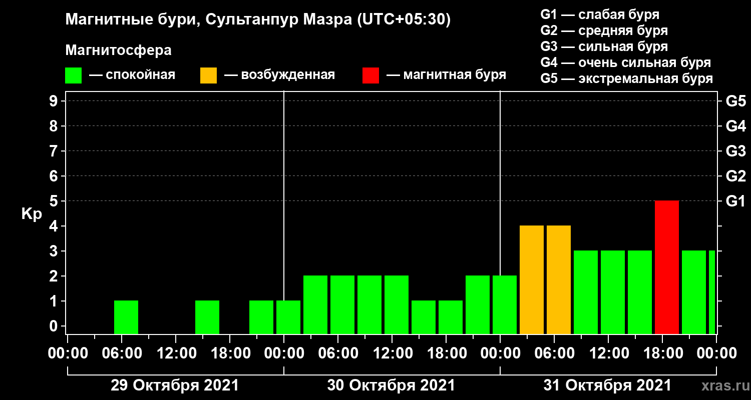Click the red магнитная буря legend swatch

coord(371,75)
